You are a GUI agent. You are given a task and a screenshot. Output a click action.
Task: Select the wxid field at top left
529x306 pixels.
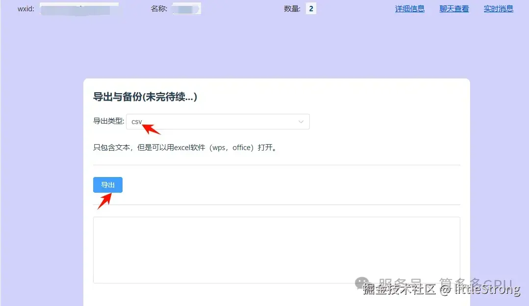78,8
